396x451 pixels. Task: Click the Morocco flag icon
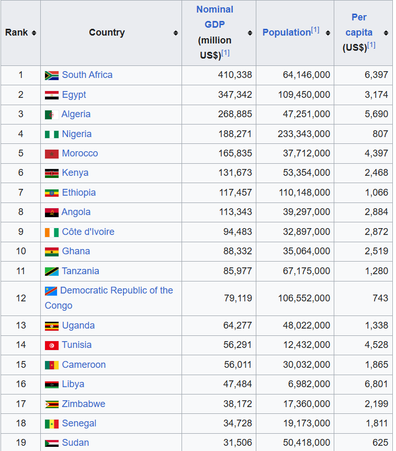point(52,154)
